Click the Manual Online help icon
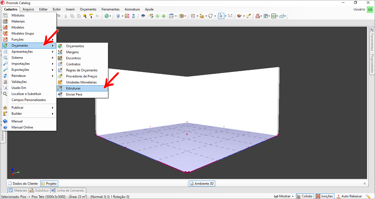This screenshot has height=199, width=375. 5,127
